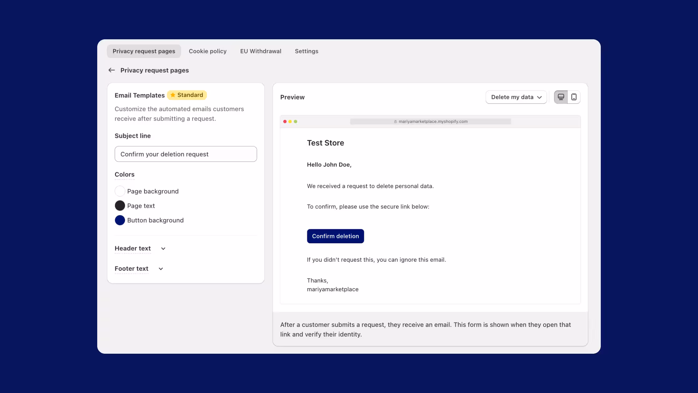Click into the Subject line input field

(186, 154)
